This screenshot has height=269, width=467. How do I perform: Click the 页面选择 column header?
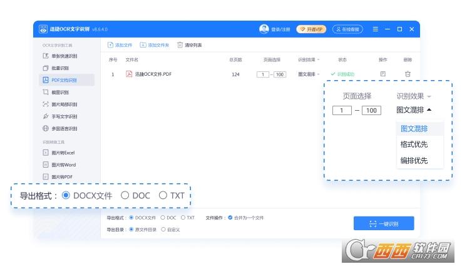[272, 60]
